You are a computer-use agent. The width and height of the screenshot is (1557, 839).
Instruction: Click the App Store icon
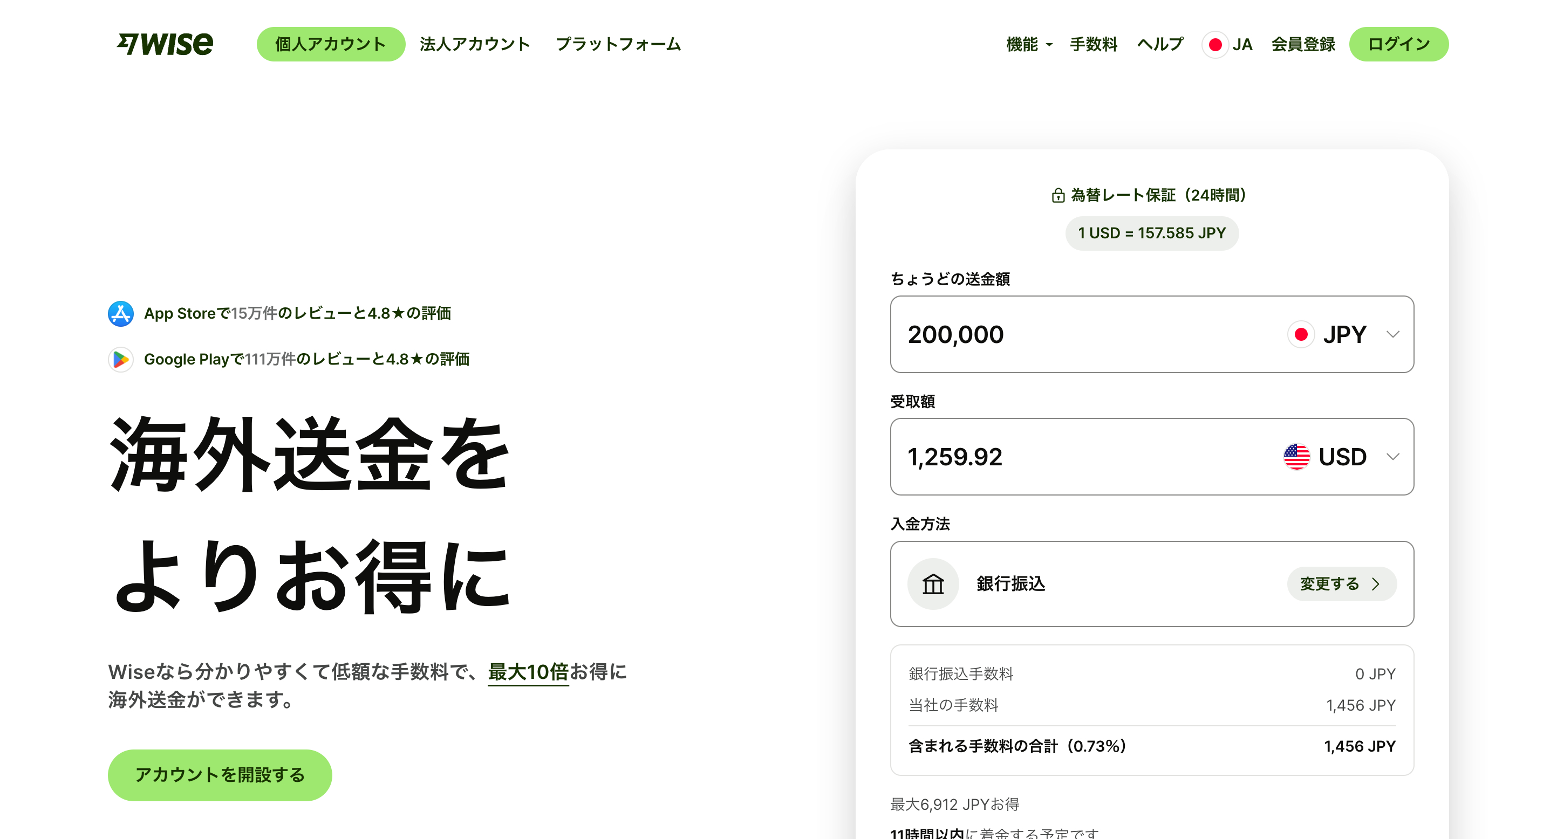pyautogui.click(x=121, y=313)
